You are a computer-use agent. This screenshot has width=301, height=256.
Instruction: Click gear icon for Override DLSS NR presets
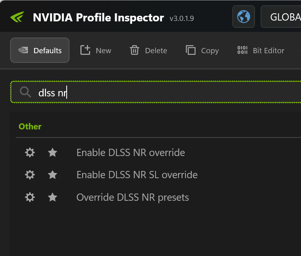(x=30, y=198)
